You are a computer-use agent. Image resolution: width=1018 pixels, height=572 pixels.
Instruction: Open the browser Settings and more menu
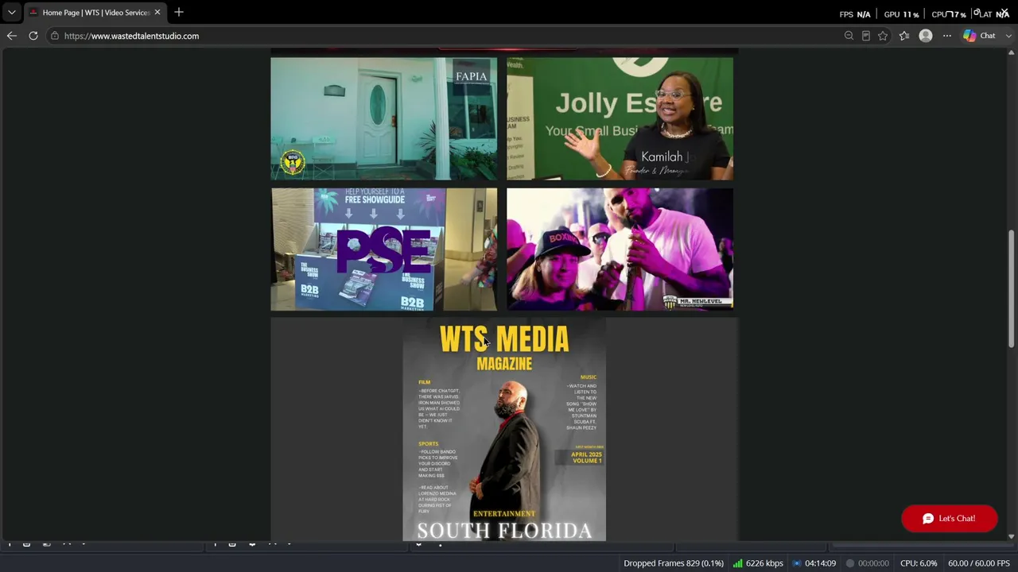(946, 36)
